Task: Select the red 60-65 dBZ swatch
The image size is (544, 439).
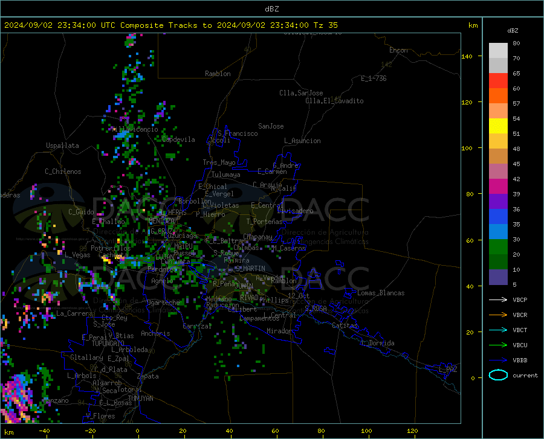Action: [498, 81]
